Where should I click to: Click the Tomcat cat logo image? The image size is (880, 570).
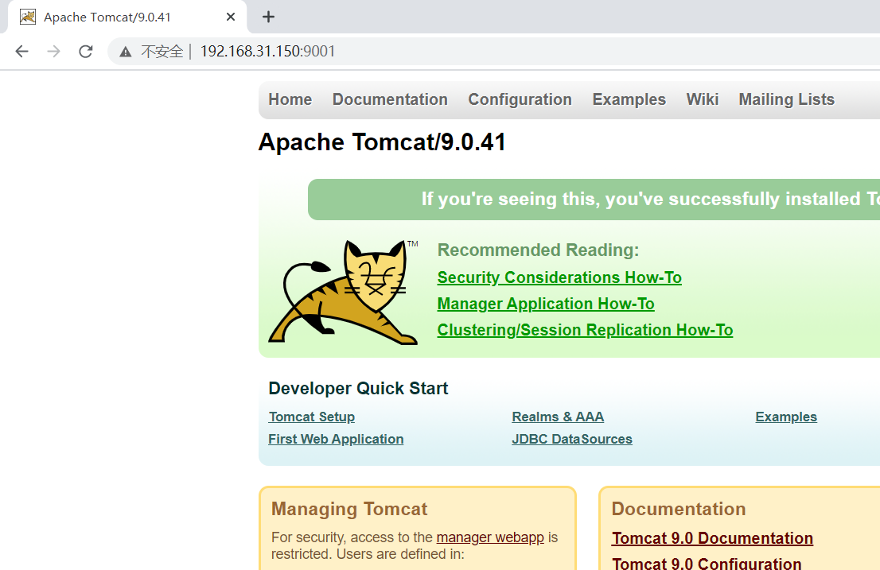click(343, 292)
